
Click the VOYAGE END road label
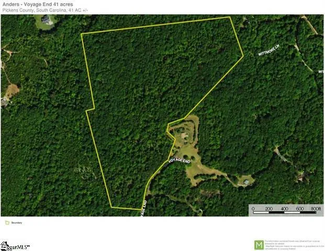[180, 161]
